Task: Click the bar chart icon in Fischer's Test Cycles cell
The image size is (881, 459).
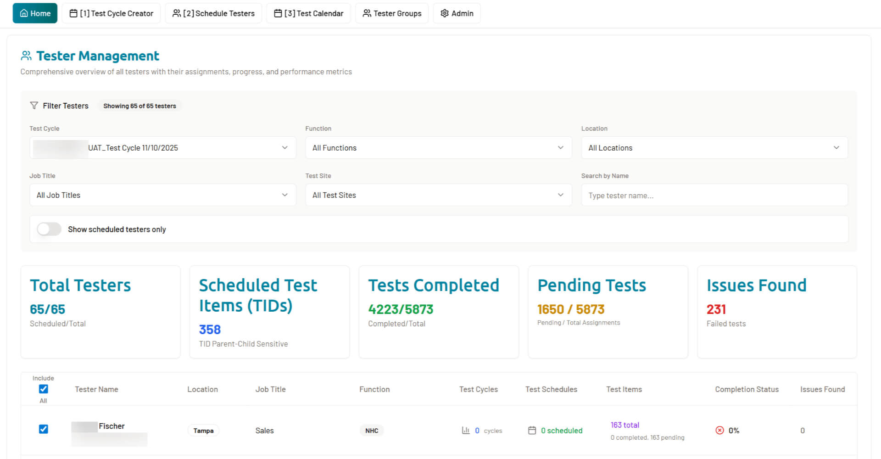Action: (x=466, y=430)
